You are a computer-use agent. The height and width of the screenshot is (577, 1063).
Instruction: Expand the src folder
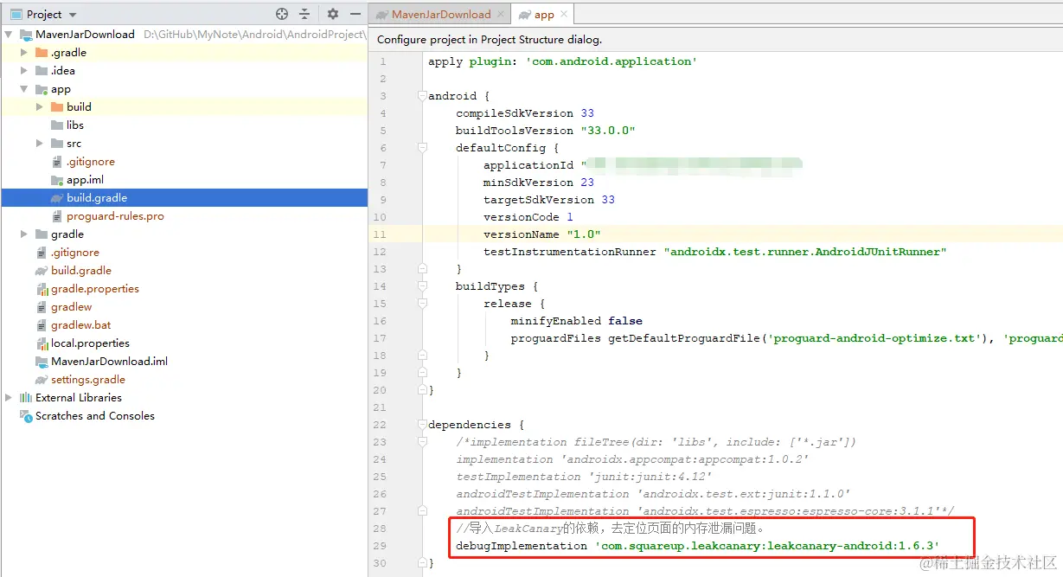(x=40, y=144)
